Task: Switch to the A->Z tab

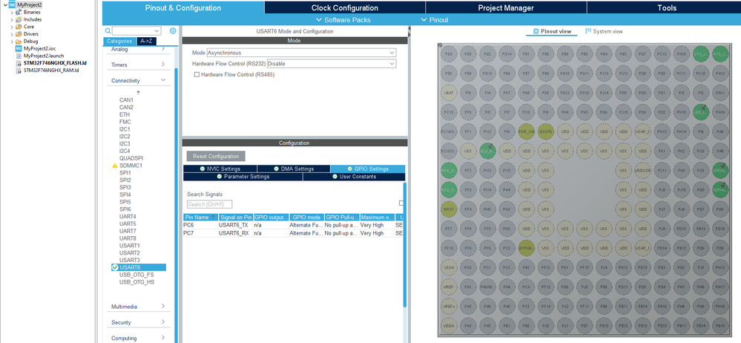Action: (x=146, y=41)
